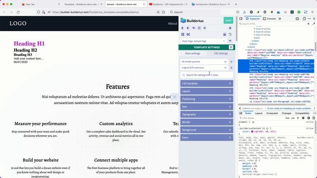This screenshot has height=178, width=317.
Task: Click the filter lines icon in Builderius toolbar
Action: tap(194, 28)
